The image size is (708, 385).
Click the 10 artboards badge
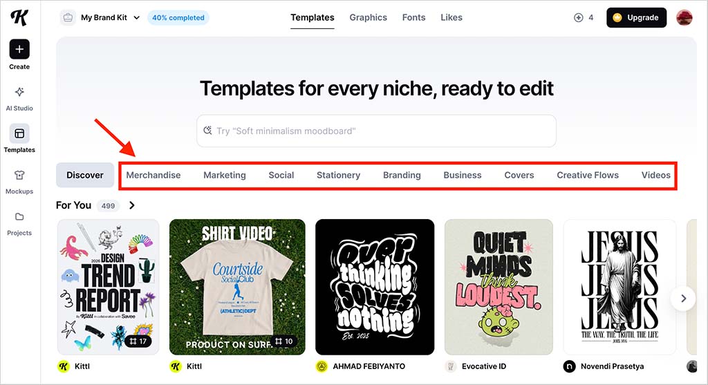(284, 341)
